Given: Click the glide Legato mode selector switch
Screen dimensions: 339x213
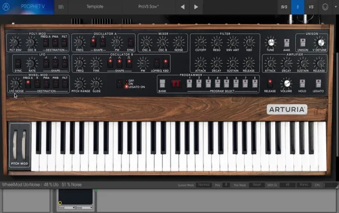Looking at the screenshot, I should pyautogui.click(x=119, y=84).
